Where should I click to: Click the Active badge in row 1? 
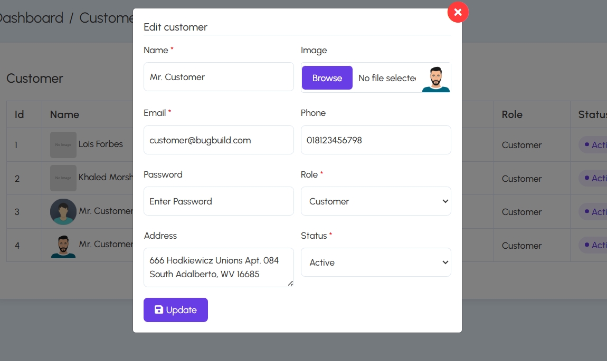click(x=593, y=145)
